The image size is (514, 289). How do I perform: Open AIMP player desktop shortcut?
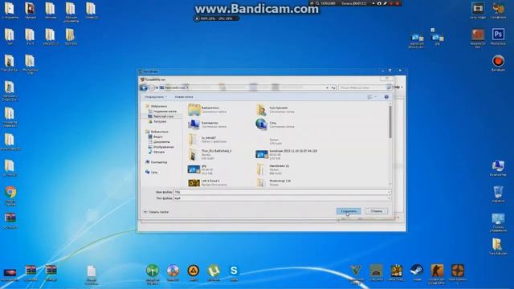pos(194,273)
